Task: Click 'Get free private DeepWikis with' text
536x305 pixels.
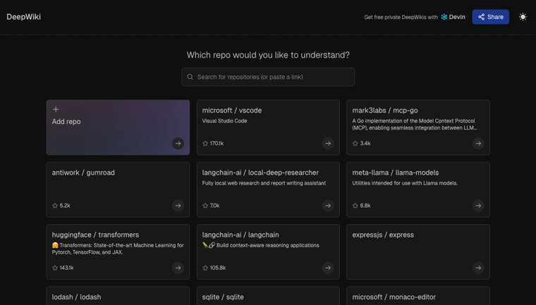Action: click(401, 17)
